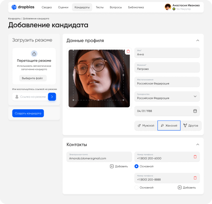The width and height of the screenshot is (212, 204).
Task: Click the email field Amanda.blamer@gmail.com
Action: click(x=99, y=157)
